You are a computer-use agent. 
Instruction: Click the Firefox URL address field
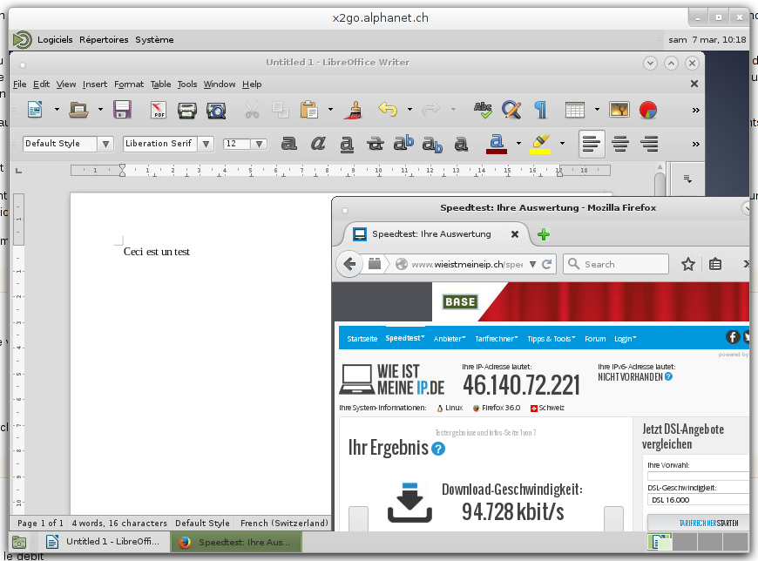coord(466,264)
